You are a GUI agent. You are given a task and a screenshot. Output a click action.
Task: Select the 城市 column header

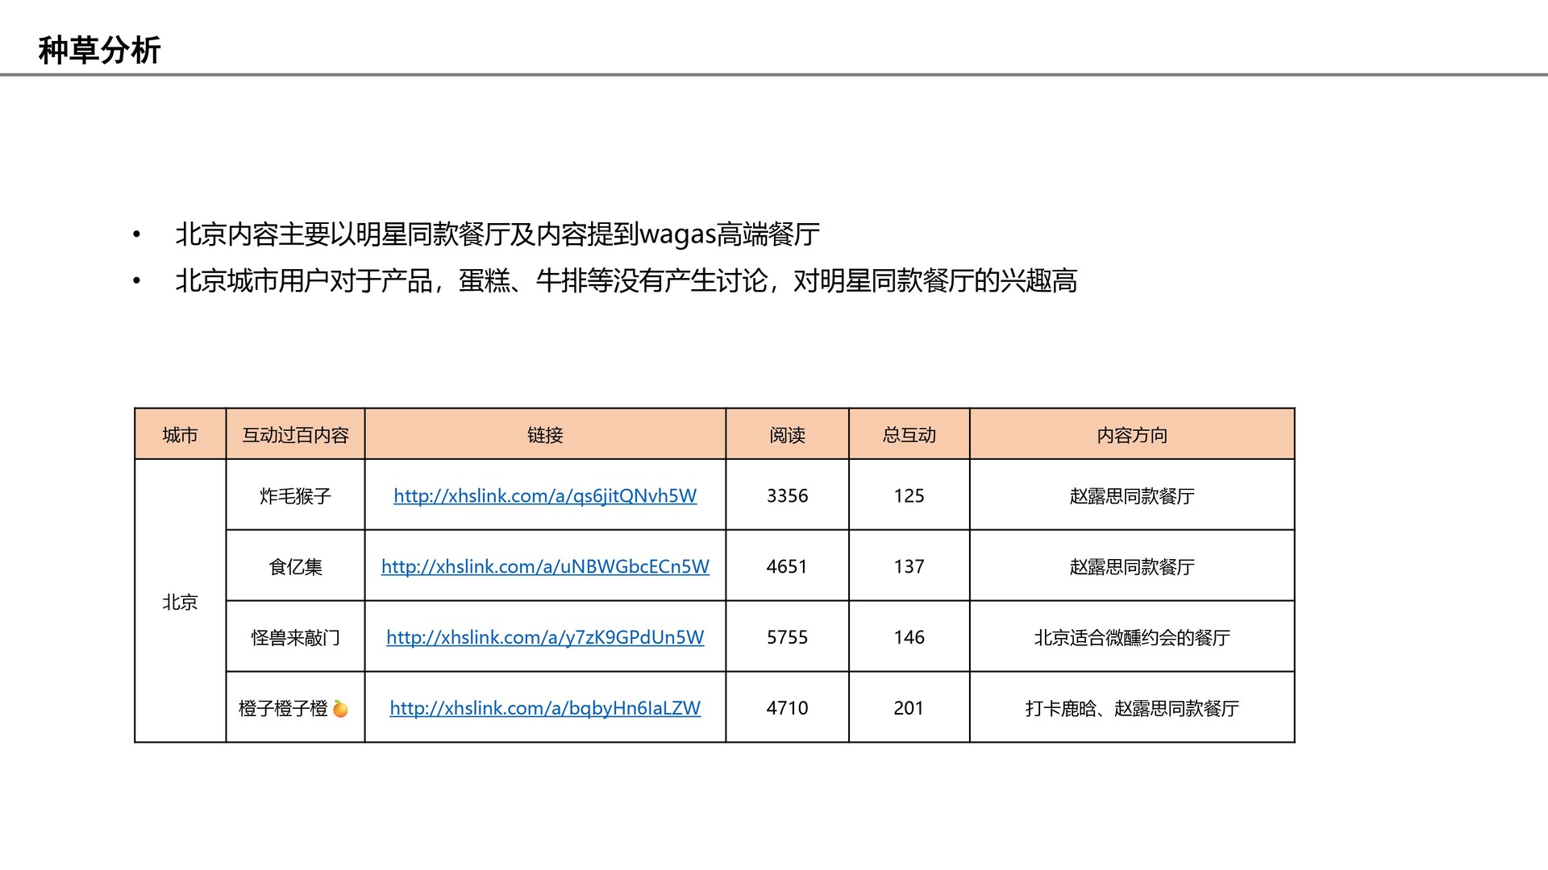(180, 435)
